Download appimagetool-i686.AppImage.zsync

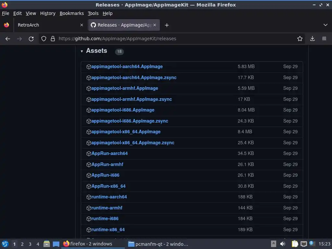(130, 121)
